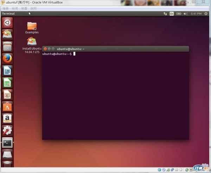Open System Settings gear-and-wrench icon

[x=7, y=130]
